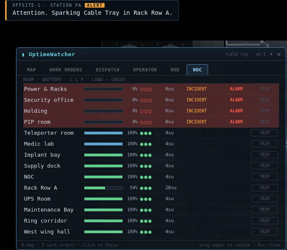Click disabled TRIP button for Security office

point(265,100)
